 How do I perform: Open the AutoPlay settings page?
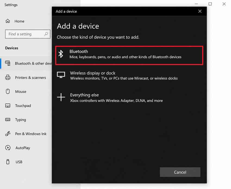[23, 148]
